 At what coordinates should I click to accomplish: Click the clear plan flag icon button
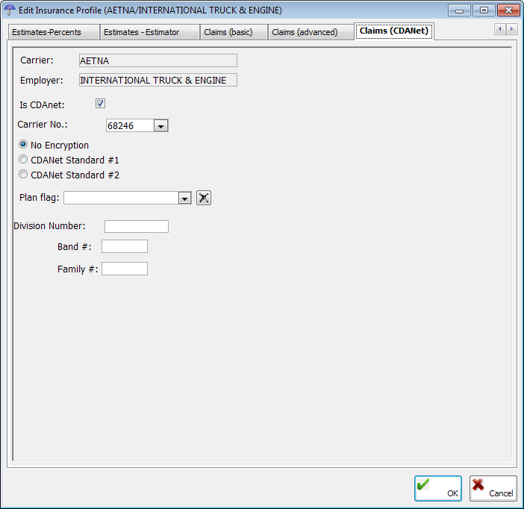pos(204,198)
